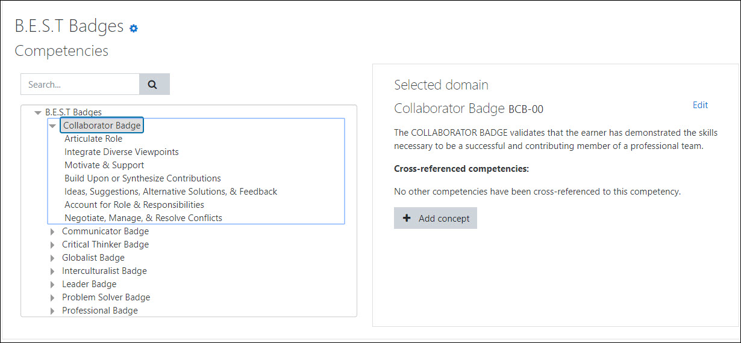741x343 pixels.
Task: Expand the Globalist Badge arrow
Action: pyautogui.click(x=52, y=258)
